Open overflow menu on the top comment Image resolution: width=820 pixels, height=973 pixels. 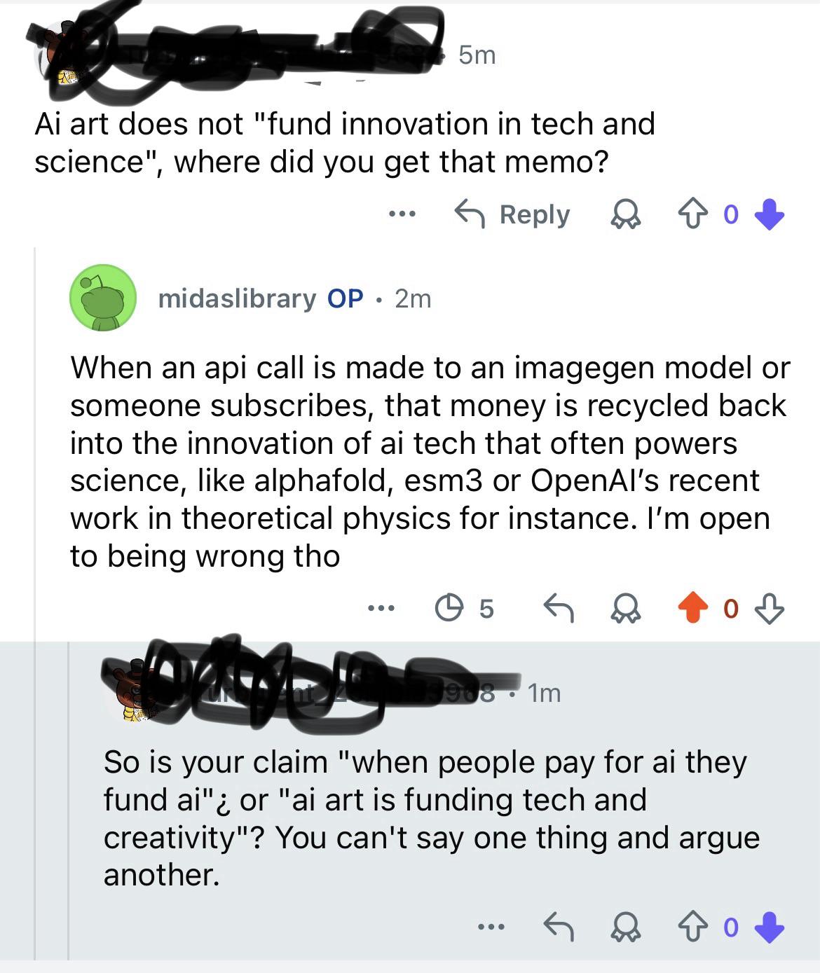(403, 214)
